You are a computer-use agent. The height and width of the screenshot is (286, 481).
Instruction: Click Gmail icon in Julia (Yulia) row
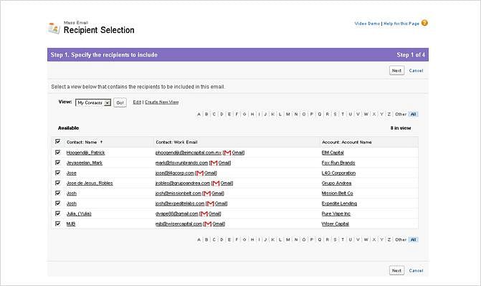204,214
